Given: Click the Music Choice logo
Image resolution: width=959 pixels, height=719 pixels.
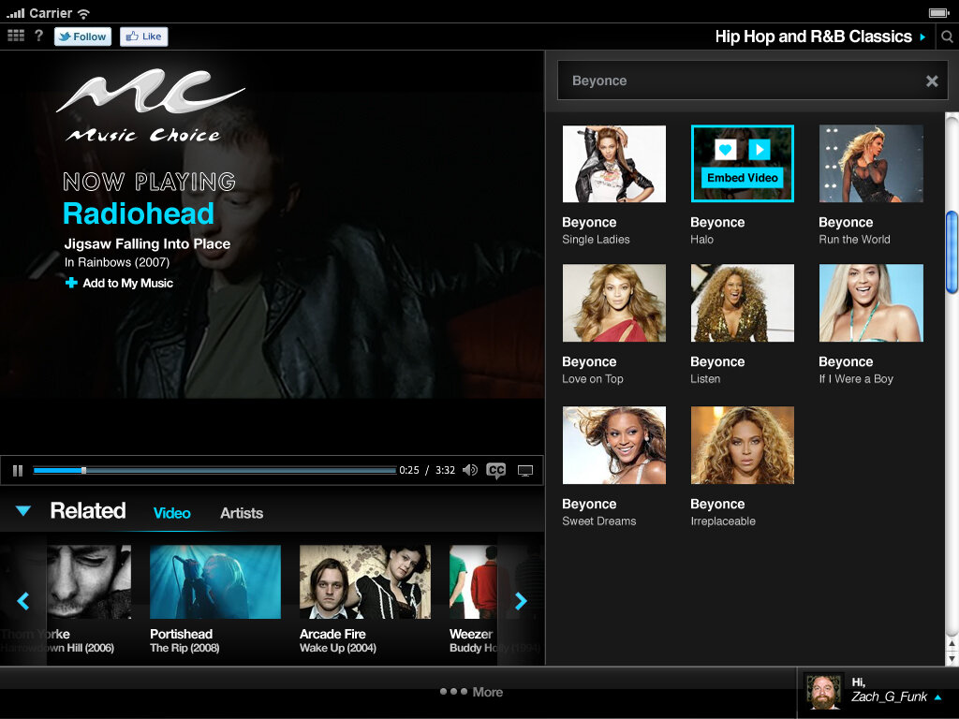Looking at the screenshot, I should pyautogui.click(x=151, y=105).
